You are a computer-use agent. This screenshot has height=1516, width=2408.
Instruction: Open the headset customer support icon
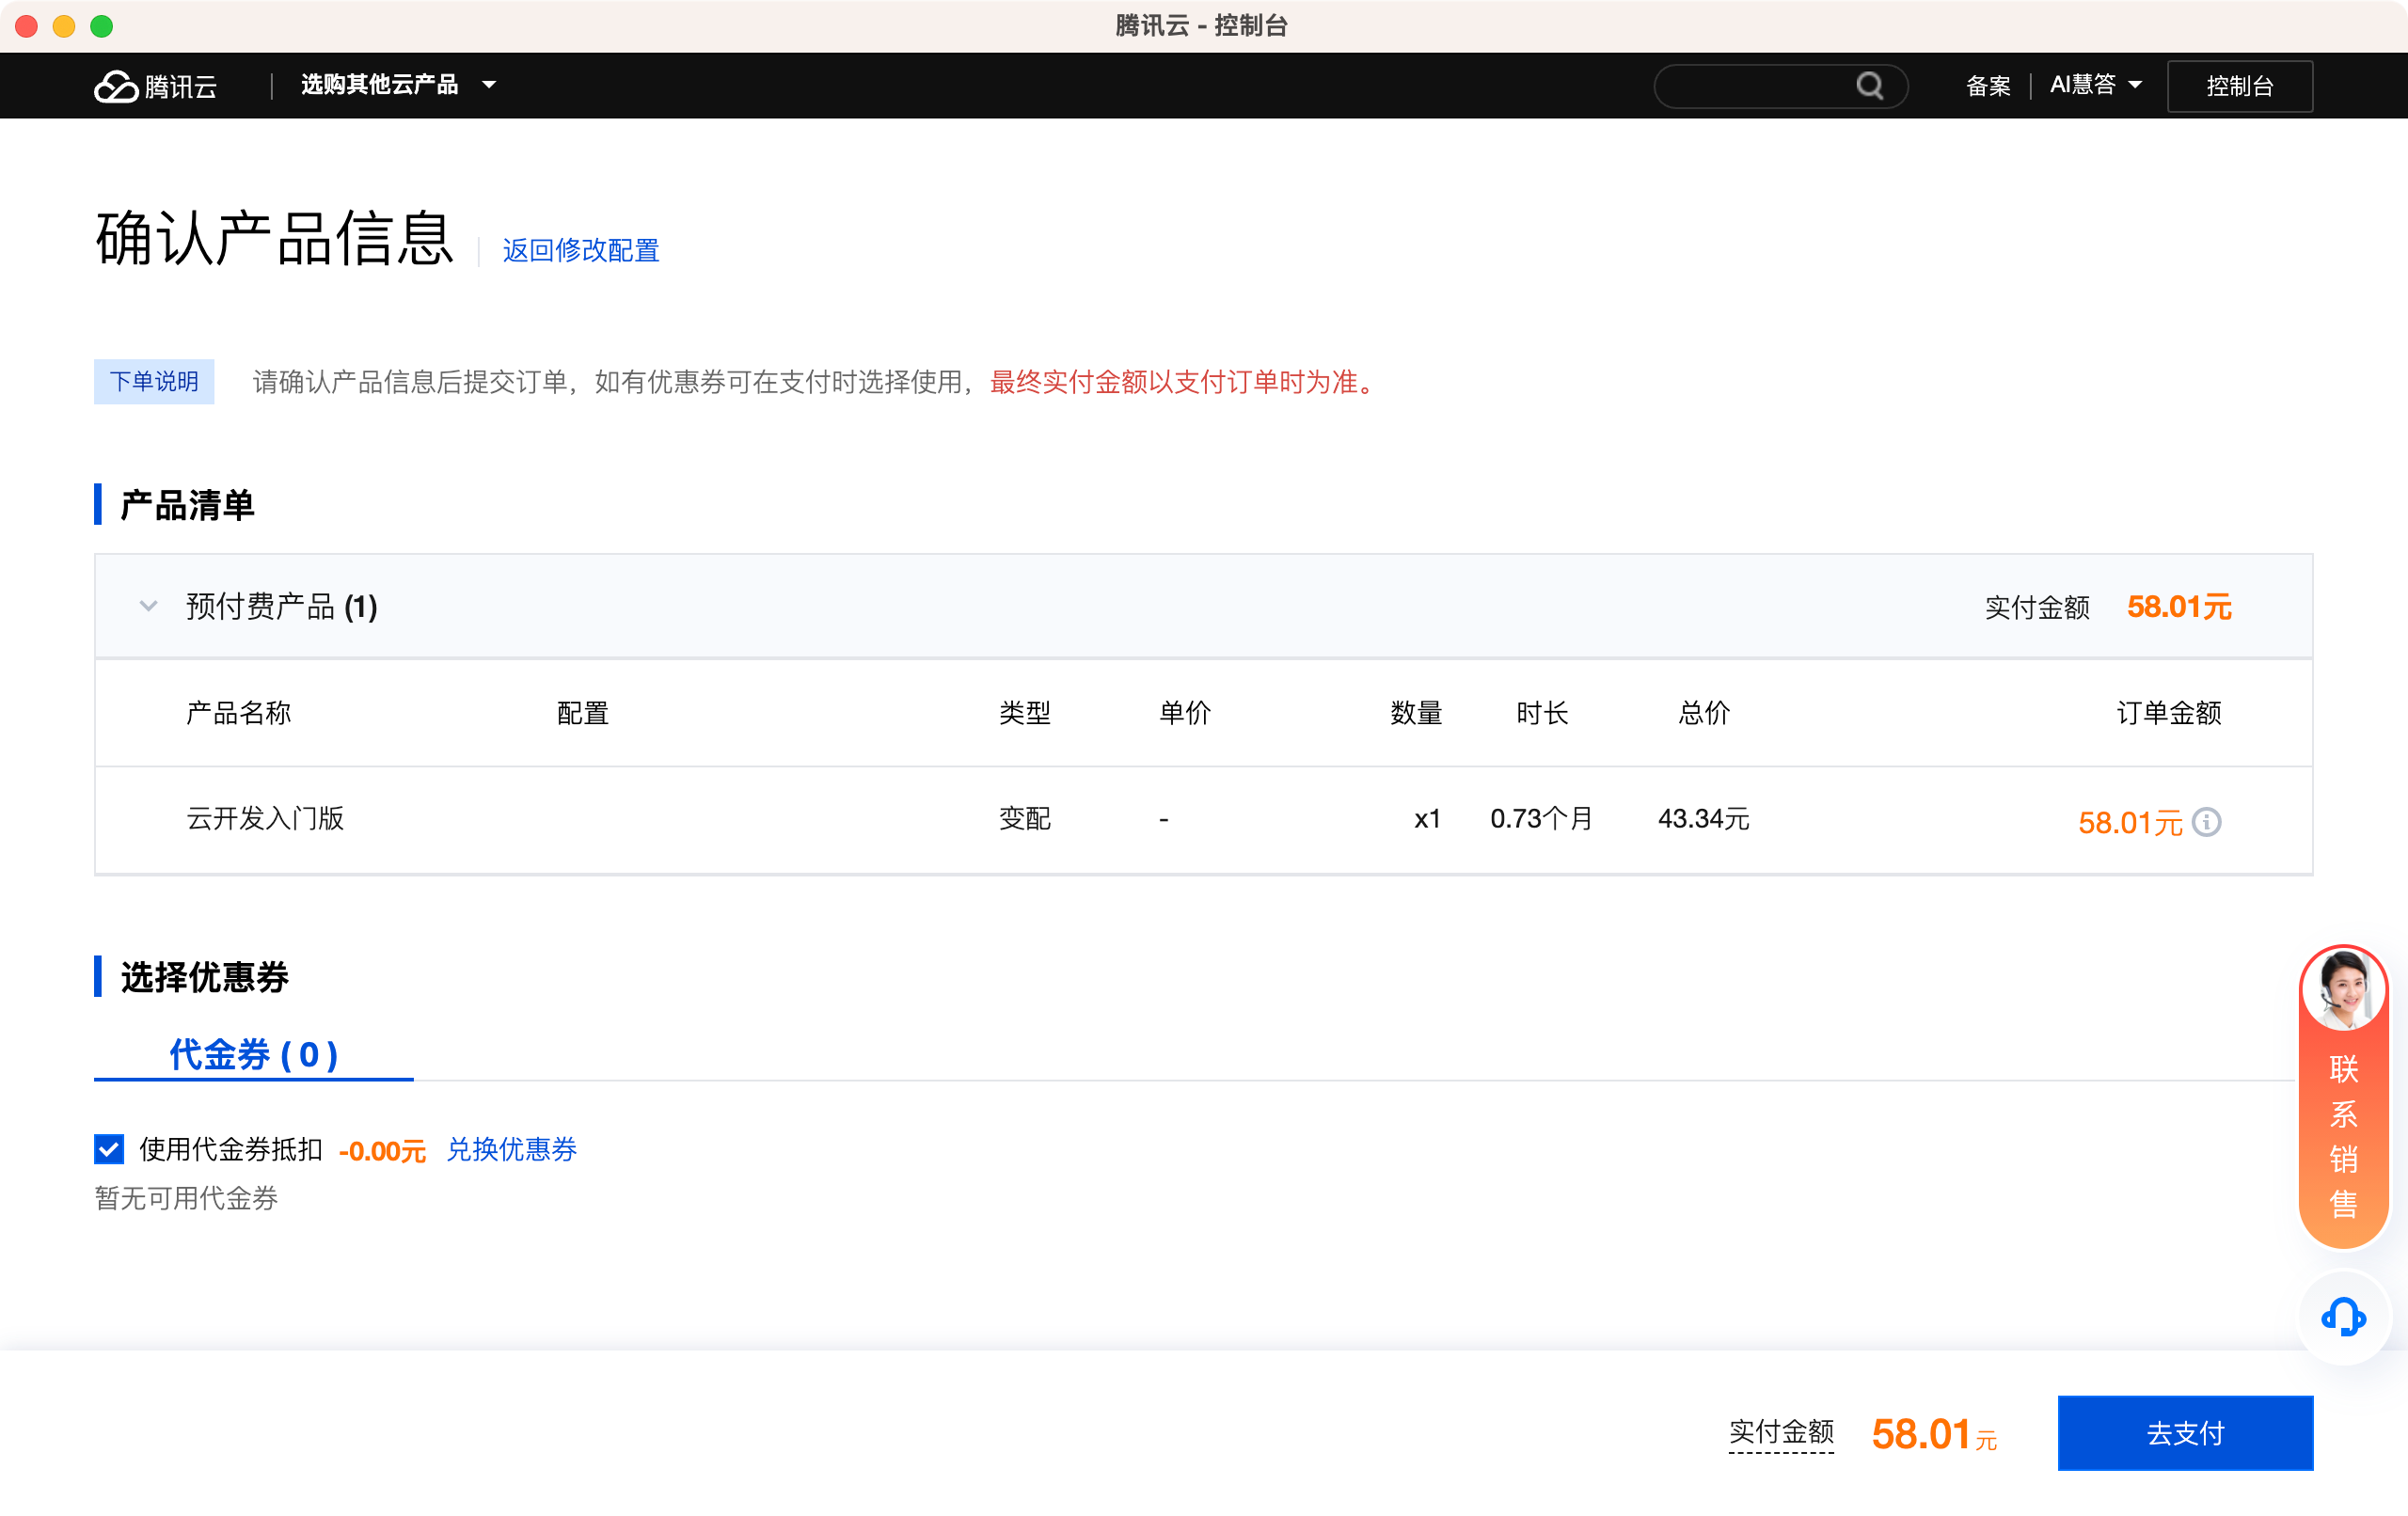click(2342, 1317)
